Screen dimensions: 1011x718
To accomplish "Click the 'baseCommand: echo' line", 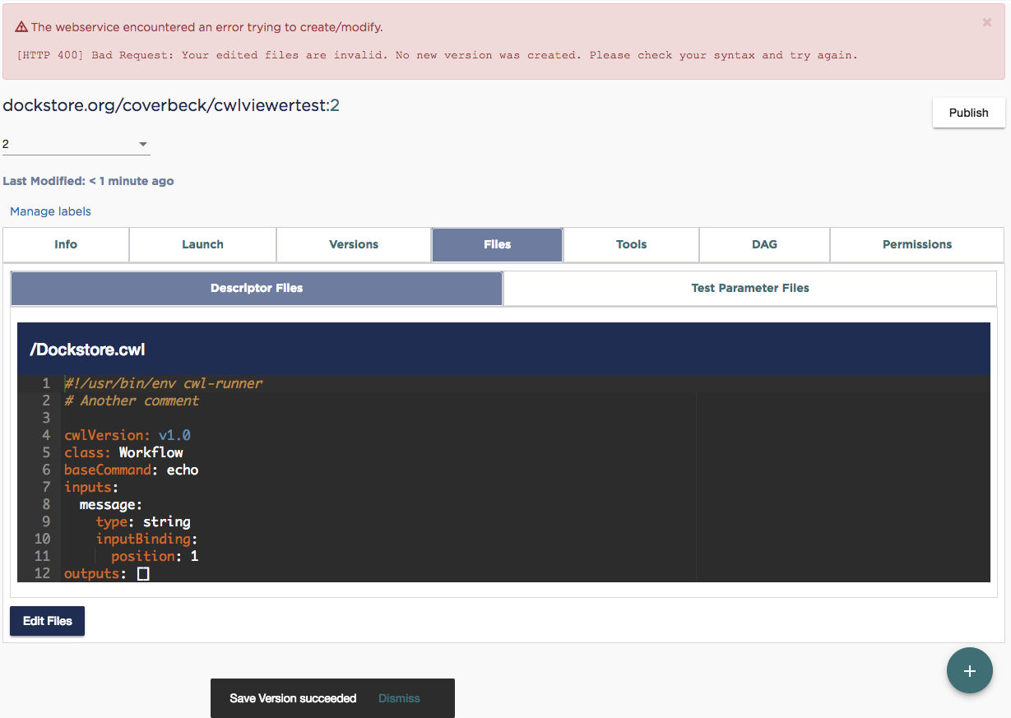I will [x=132, y=470].
